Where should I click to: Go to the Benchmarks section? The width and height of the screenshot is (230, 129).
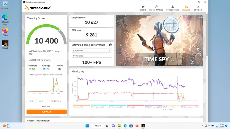point(156,8)
